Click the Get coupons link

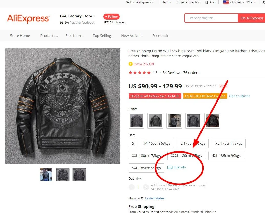tap(239, 96)
